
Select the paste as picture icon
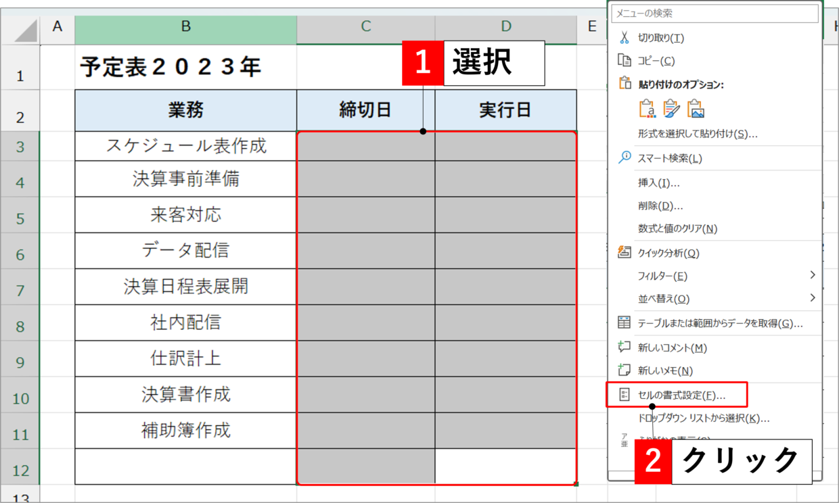point(696,109)
